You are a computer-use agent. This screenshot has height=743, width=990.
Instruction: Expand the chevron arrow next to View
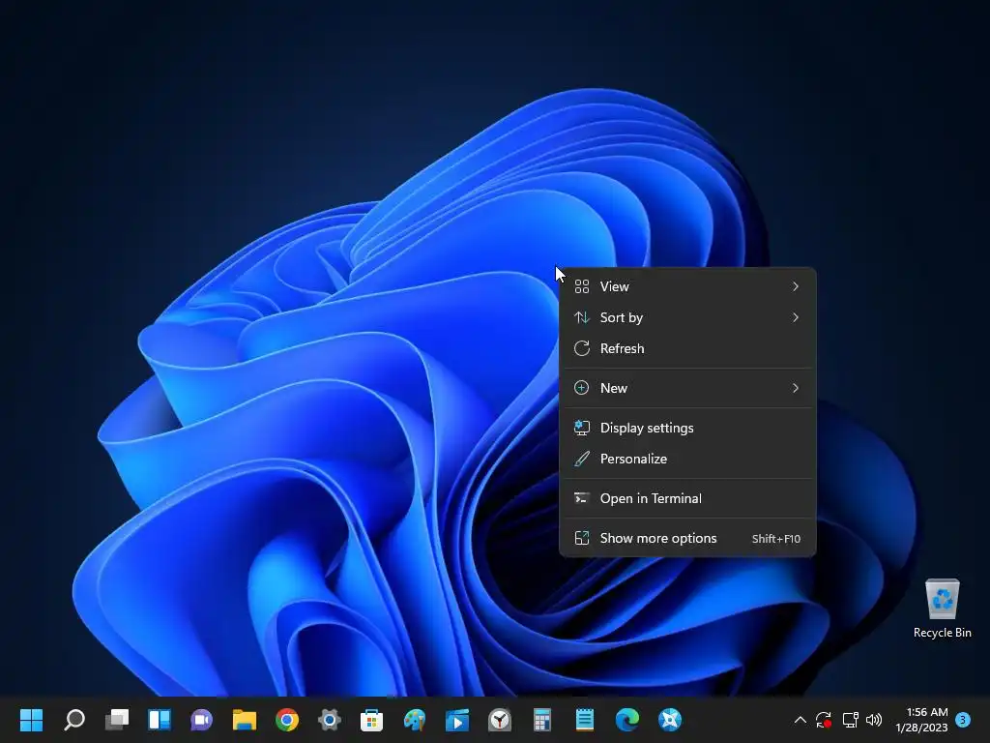796,286
